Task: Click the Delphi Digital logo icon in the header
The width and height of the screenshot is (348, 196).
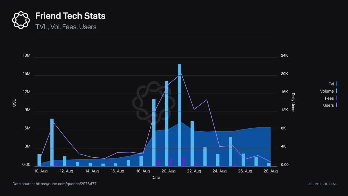Action: [x=21, y=20]
